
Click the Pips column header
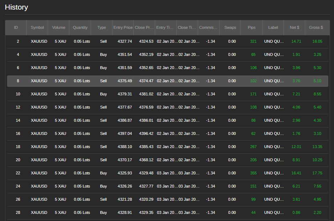(x=251, y=27)
